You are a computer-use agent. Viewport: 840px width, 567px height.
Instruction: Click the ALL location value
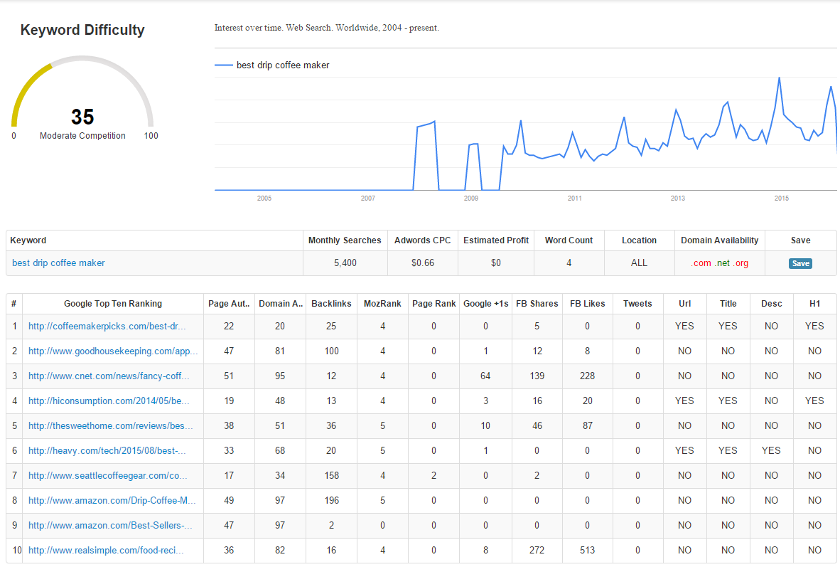(639, 263)
